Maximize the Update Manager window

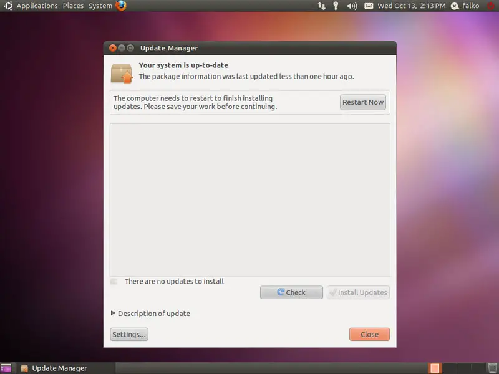(x=130, y=48)
